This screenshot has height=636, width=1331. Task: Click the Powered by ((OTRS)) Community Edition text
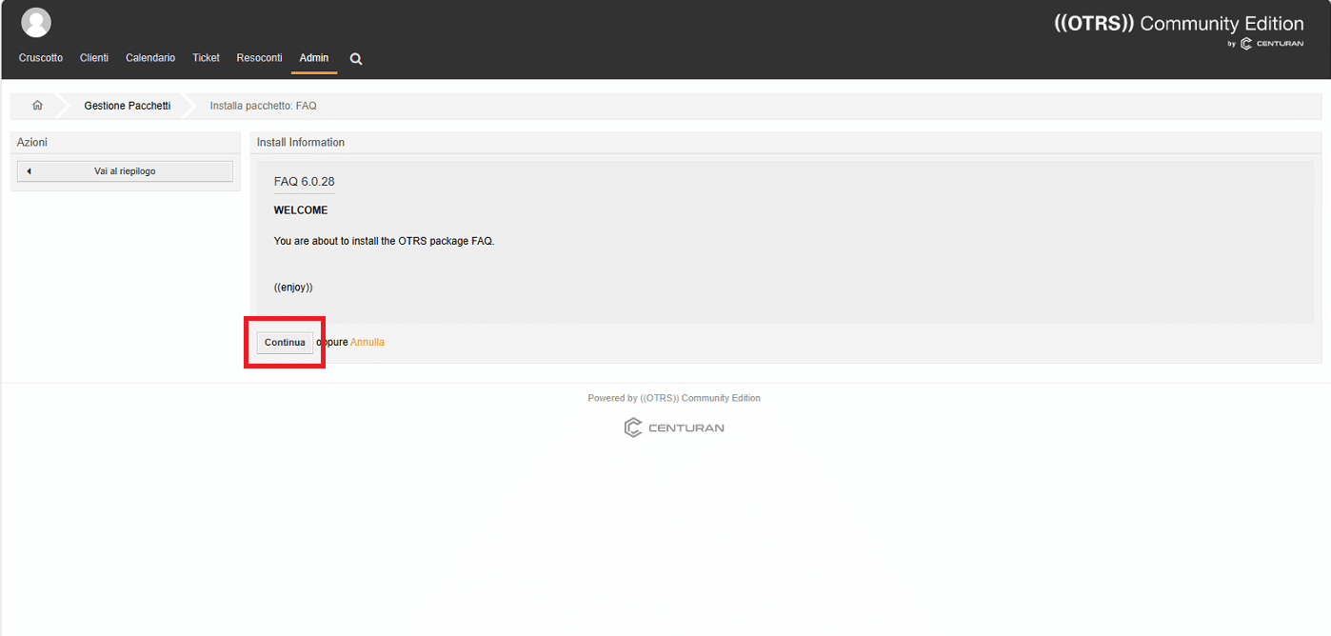(674, 398)
